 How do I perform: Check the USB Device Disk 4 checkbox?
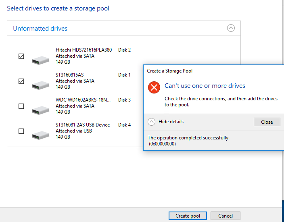[21, 131]
